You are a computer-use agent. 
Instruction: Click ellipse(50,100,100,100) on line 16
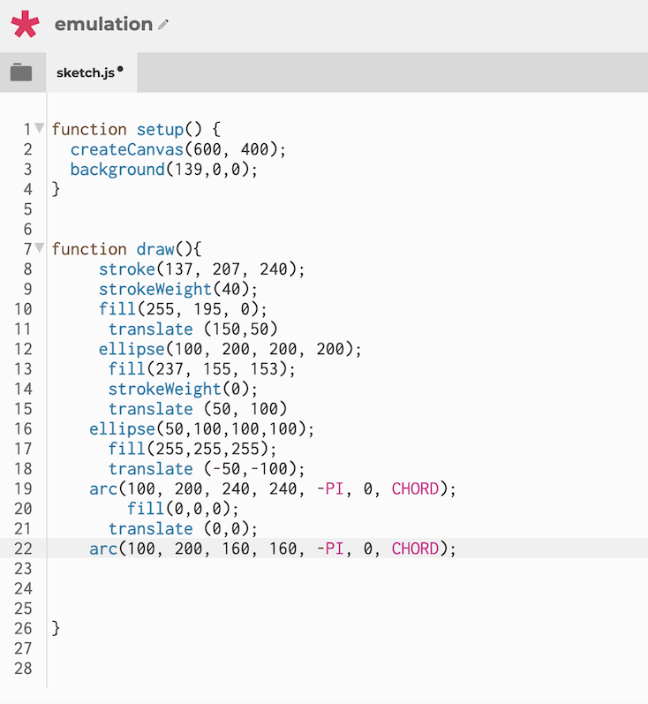(201, 428)
